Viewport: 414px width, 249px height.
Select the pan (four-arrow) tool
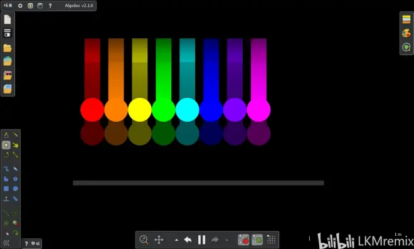[159, 240]
